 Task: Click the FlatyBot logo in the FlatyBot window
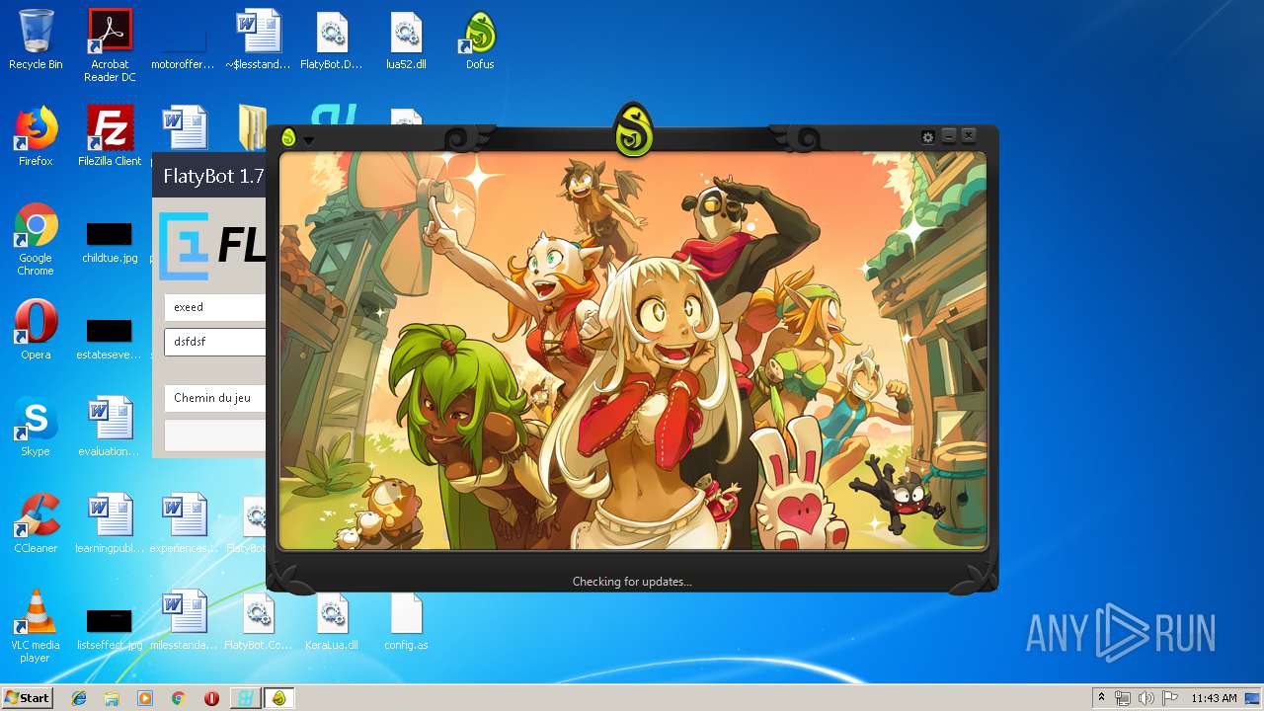tap(212, 245)
